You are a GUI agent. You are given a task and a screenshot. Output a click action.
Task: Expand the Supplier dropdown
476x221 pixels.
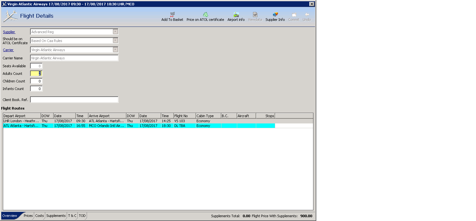(115, 32)
